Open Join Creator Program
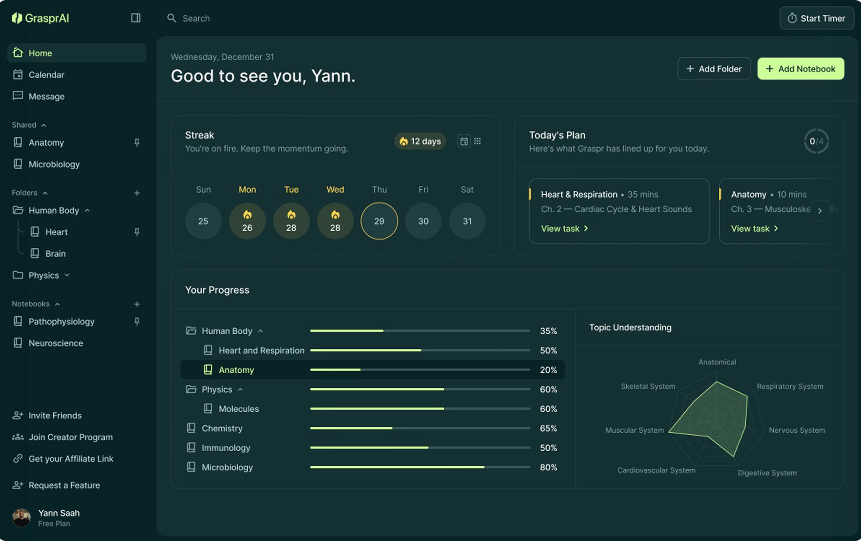Screen dimensions: 861x541 click(63, 437)
